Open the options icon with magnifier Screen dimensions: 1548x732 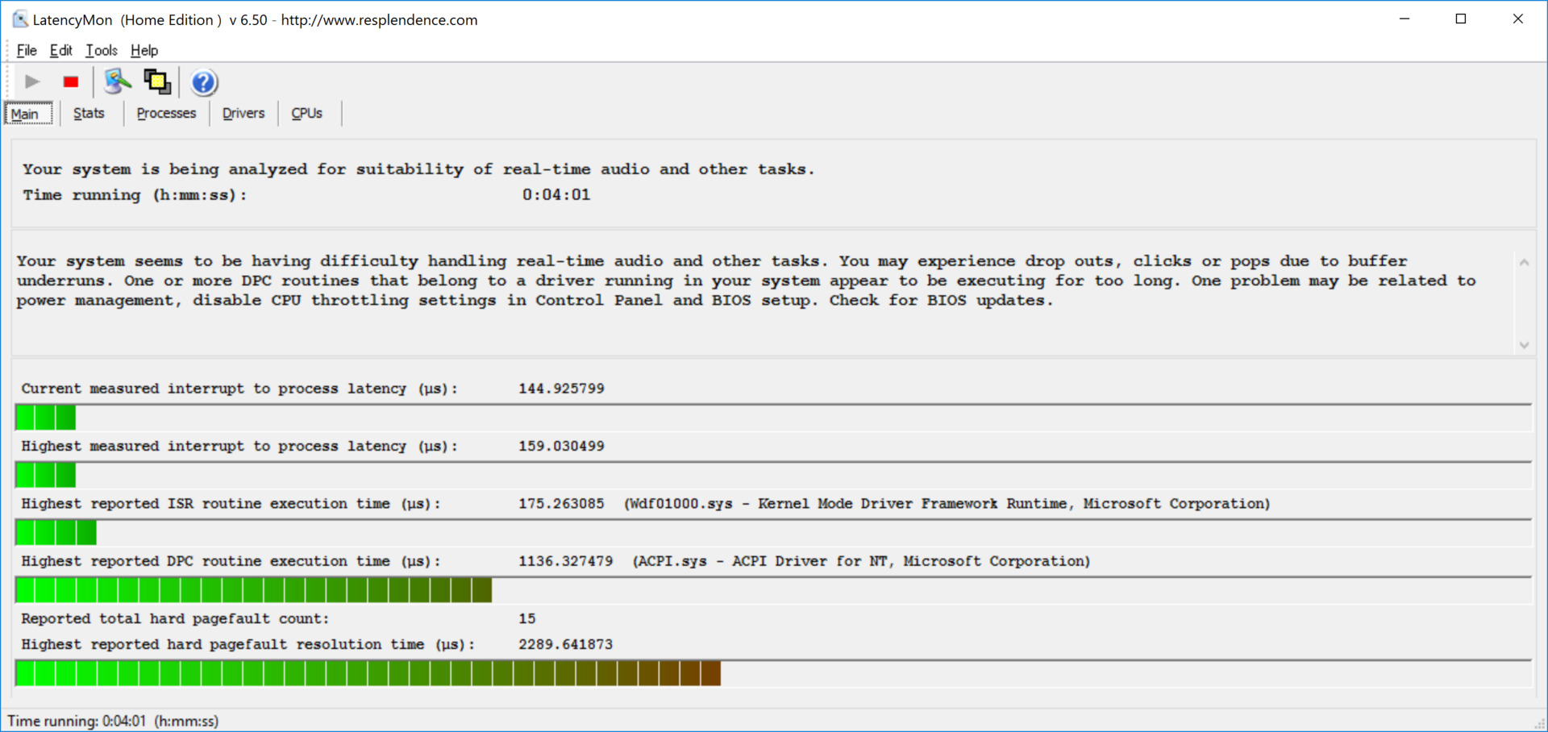[117, 81]
